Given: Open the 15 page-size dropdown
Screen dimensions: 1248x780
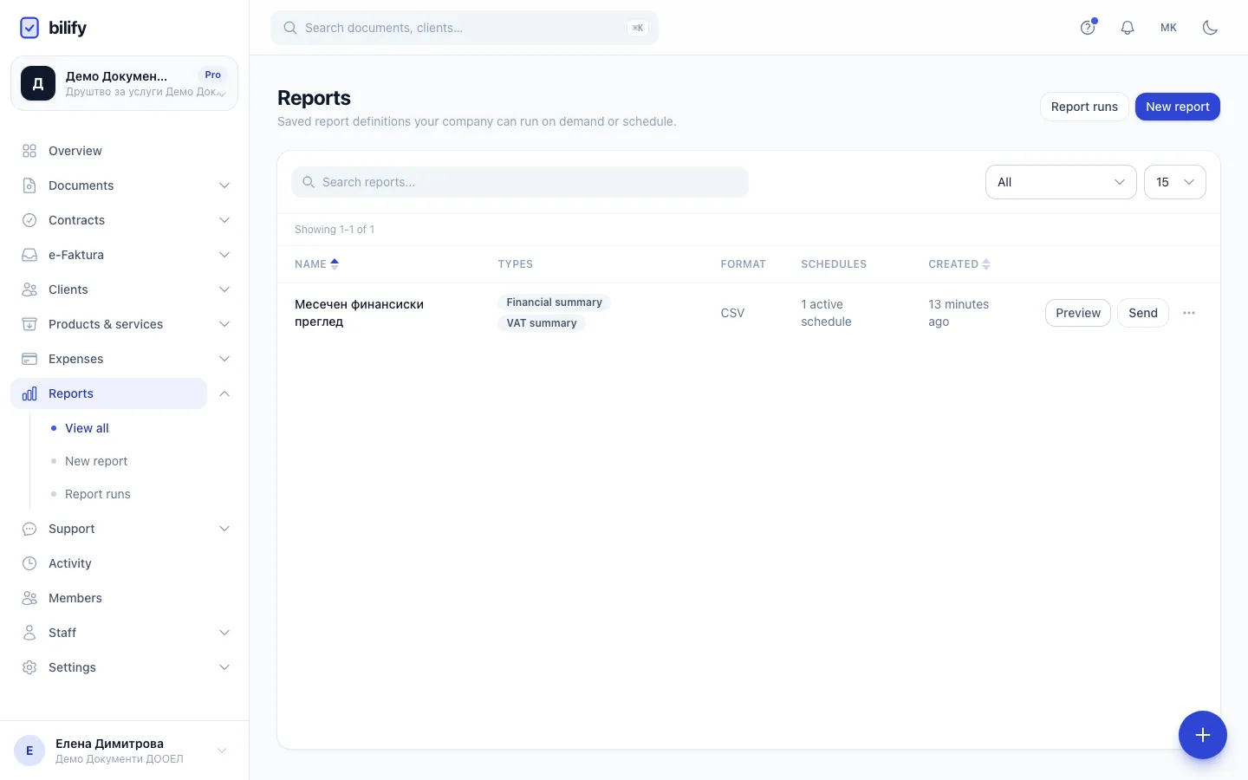Looking at the screenshot, I should 1175,182.
